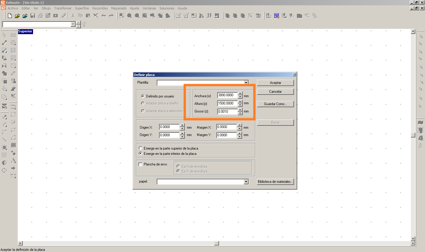Increase Margen X with up arrow
The width and height of the screenshot is (425, 252).
tap(239, 125)
